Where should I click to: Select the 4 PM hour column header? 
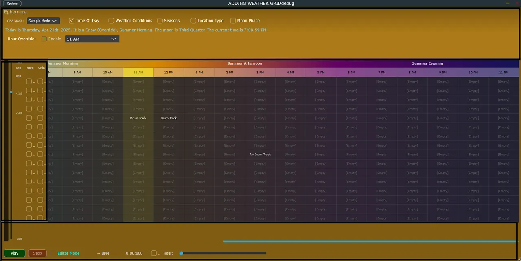[x=291, y=72]
